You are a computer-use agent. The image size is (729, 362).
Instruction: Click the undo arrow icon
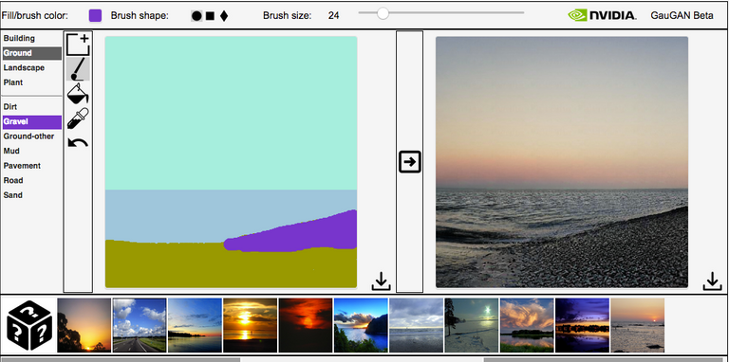tap(78, 142)
